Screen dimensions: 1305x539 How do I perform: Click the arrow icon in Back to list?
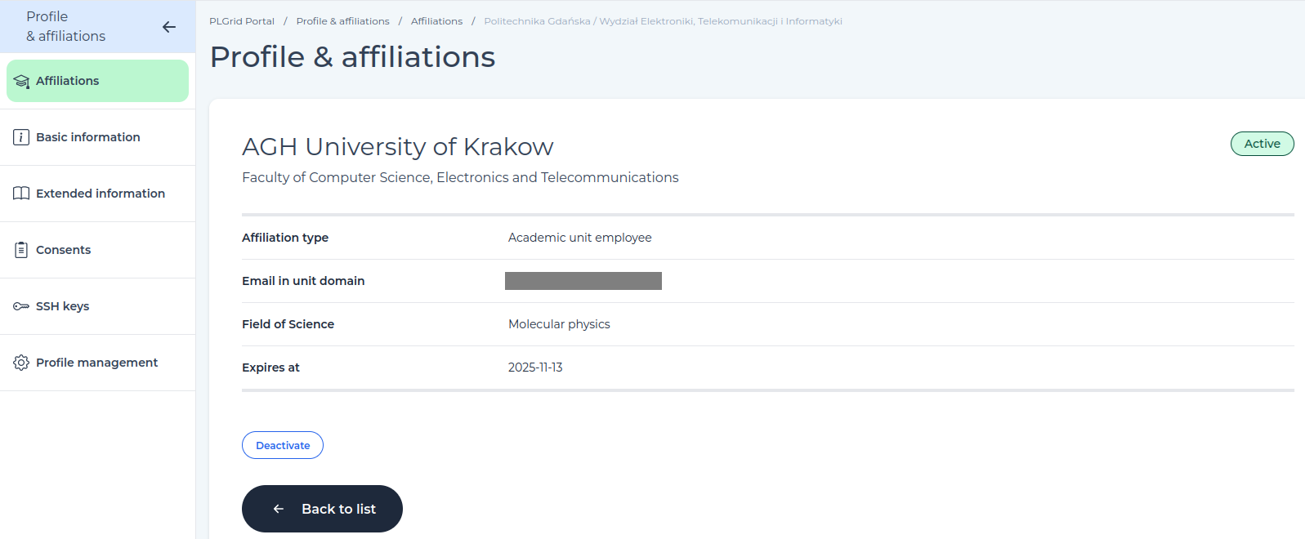coord(279,509)
